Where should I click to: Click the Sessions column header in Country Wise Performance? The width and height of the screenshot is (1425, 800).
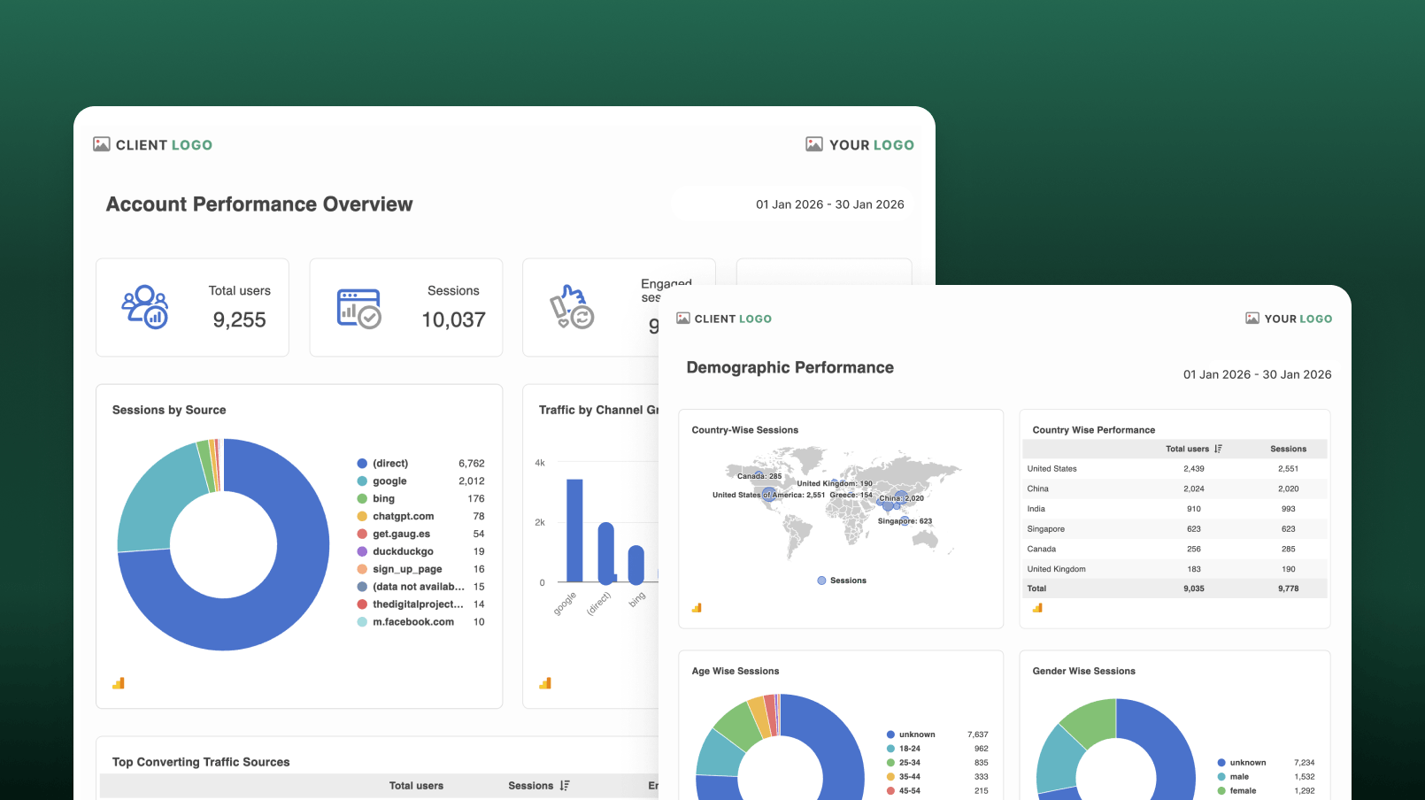(1289, 449)
